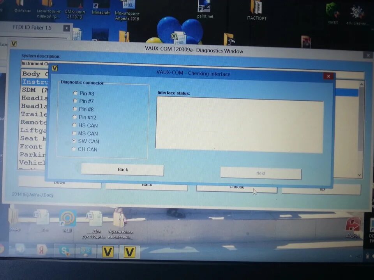The image size is (374, 280).
Task: Click the Diagnostics list scrollbar down arrow
Action: (360, 175)
